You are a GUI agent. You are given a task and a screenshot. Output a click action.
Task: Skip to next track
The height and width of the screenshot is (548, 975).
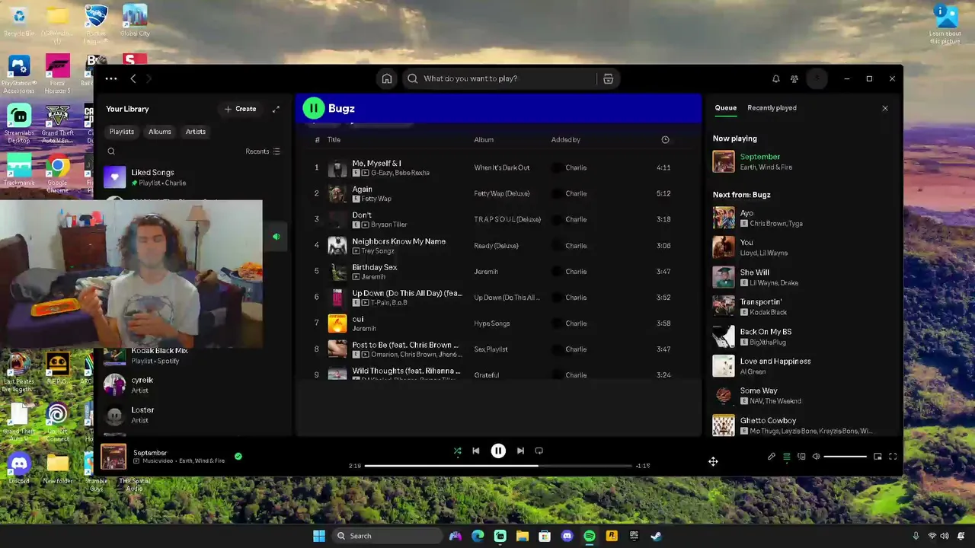[520, 451]
